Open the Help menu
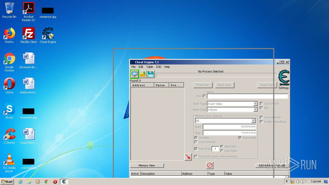 coord(167,67)
